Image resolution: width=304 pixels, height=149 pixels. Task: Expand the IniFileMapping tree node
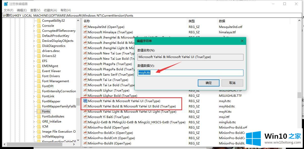pyautogui.click(x=34, y=137)
